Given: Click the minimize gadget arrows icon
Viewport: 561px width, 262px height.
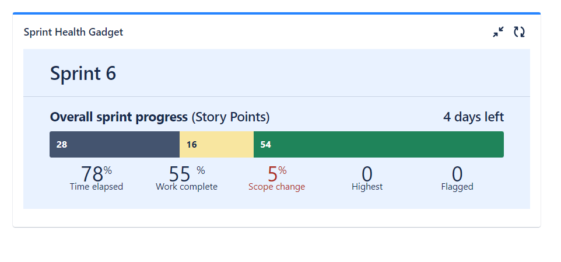Looking at the screenshot, I should click(x=498, y=32).
